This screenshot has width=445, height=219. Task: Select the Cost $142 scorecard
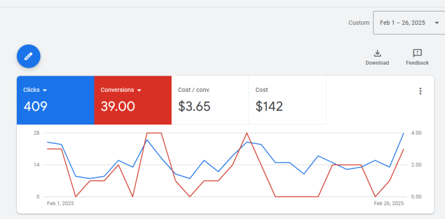click(287, 100)
